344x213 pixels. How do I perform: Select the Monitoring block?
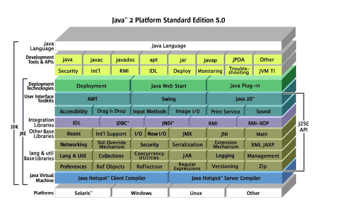click(x=210, y=71)
